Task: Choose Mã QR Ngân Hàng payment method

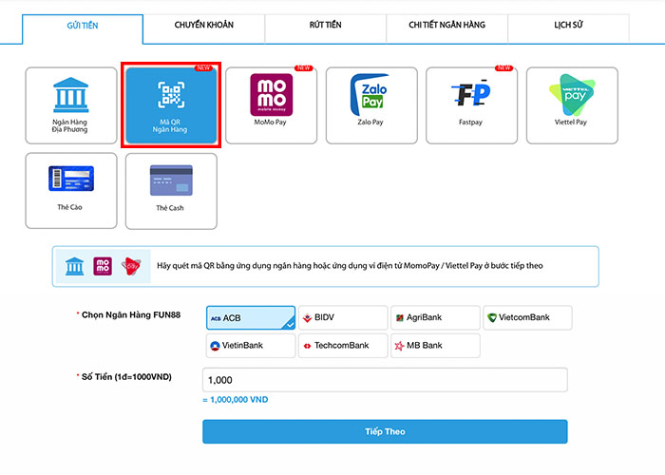Action: 171,105
